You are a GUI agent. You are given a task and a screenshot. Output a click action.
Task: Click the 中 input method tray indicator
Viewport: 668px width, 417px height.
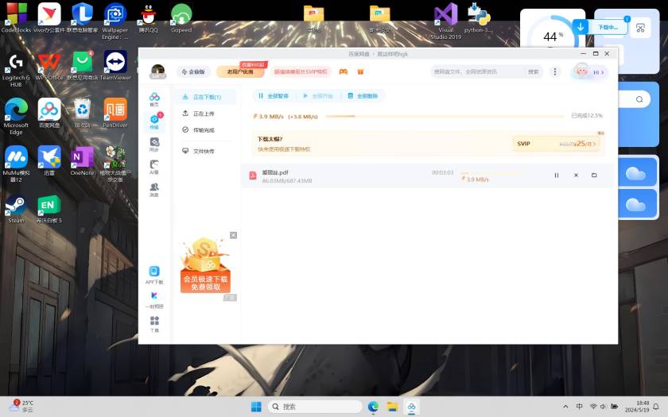coord(580,407)
